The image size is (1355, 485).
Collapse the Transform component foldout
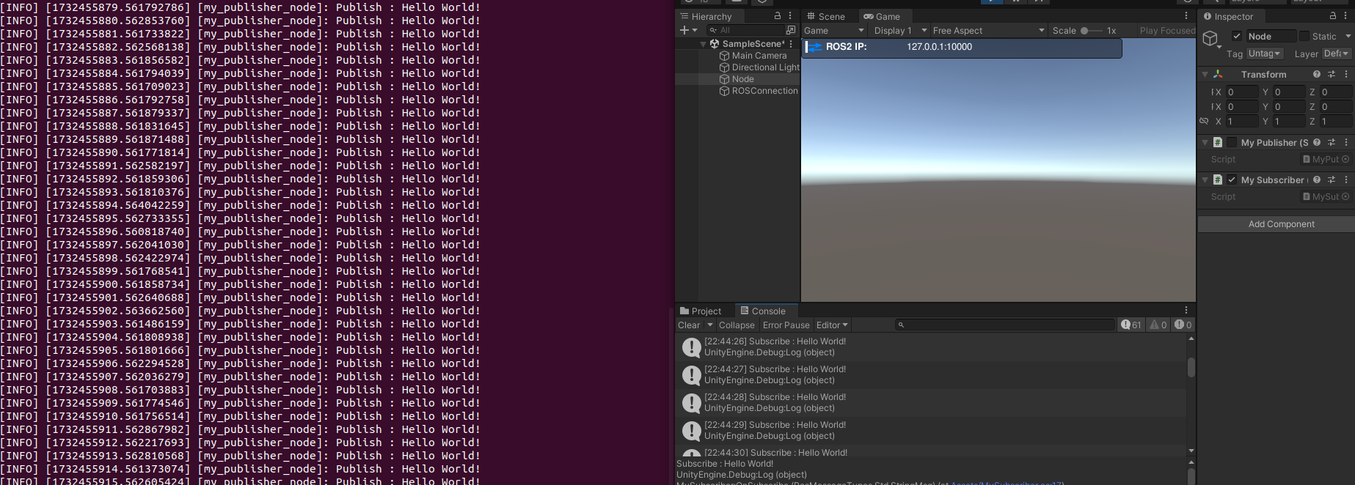1205,74
